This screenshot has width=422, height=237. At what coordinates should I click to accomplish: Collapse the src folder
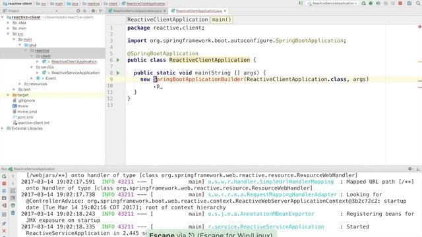[8, 34]
